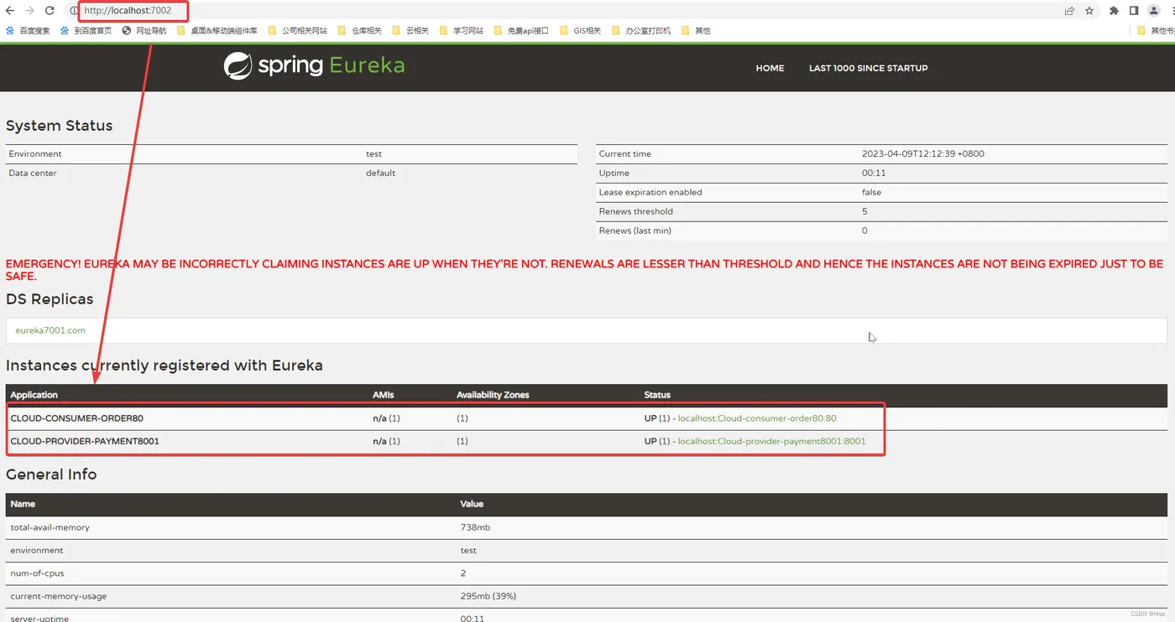This screenshot has width=1175, height=622.
Task: Select the 295mb (39%) usage value
Action: (x=488, y=597)
